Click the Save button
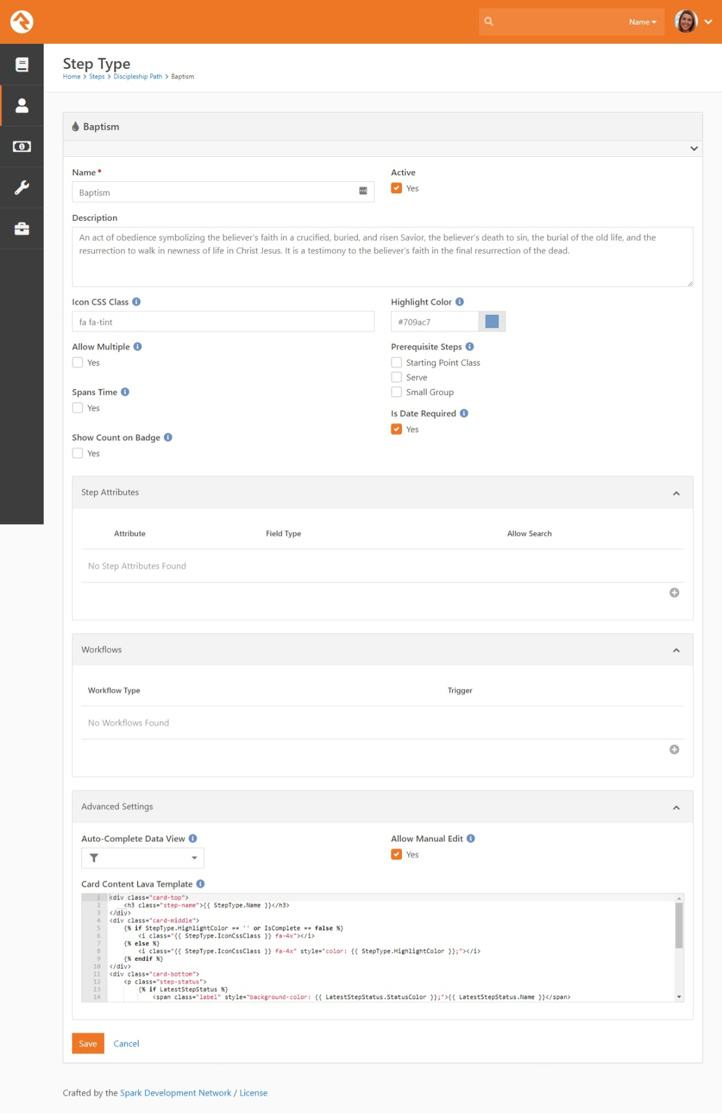The width and height of the screenshot is (722, 1113). click(88, 1044)
